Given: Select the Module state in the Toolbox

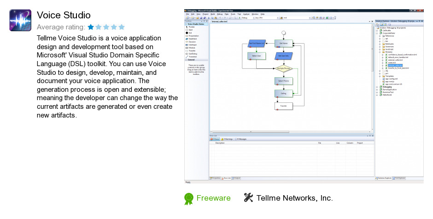Looking at the screenshot, I should pos(191,48).
